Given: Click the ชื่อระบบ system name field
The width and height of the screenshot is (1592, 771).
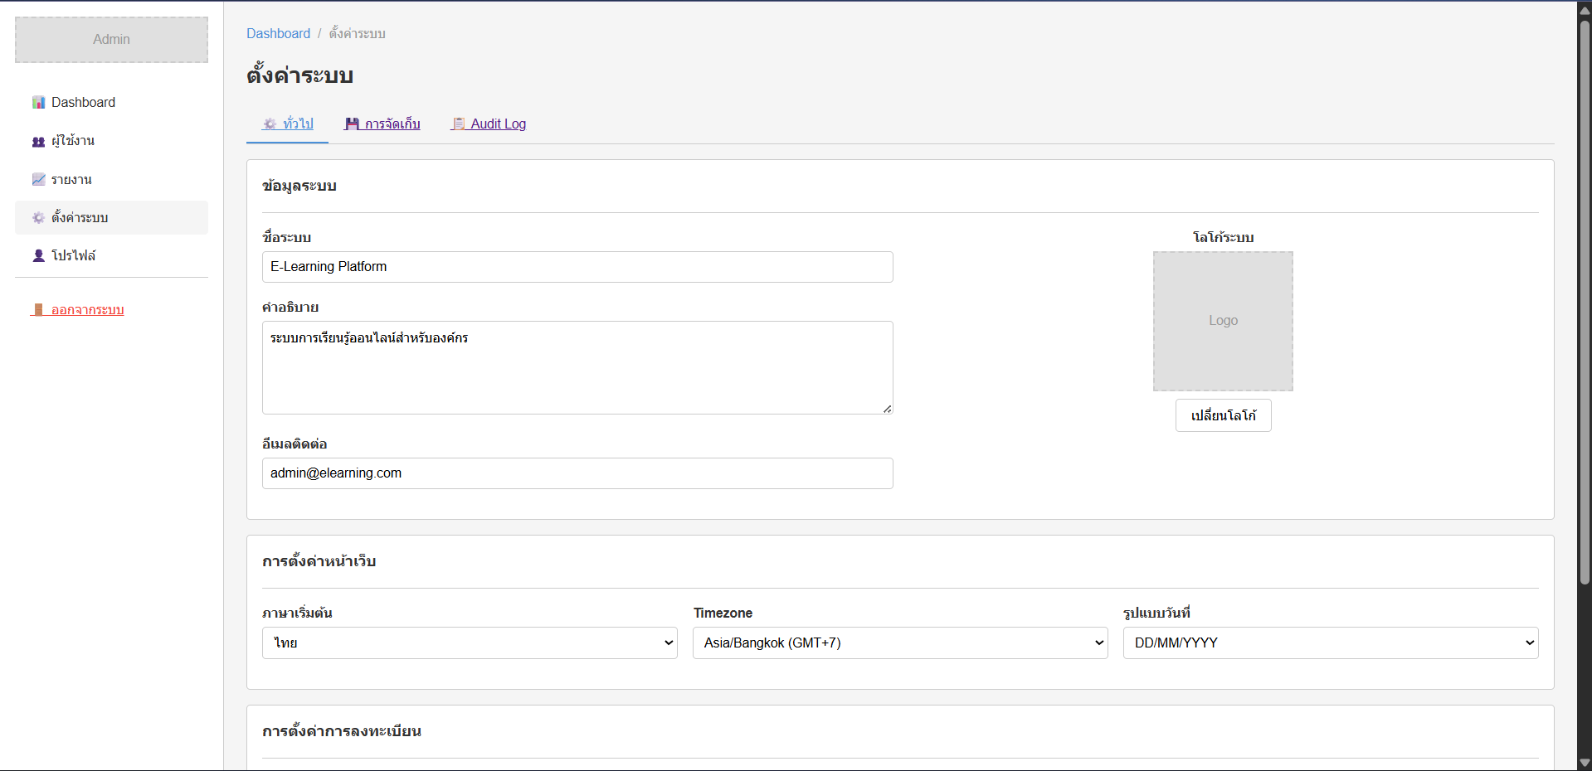Looking at the screenshot, I should pos(577,267).
